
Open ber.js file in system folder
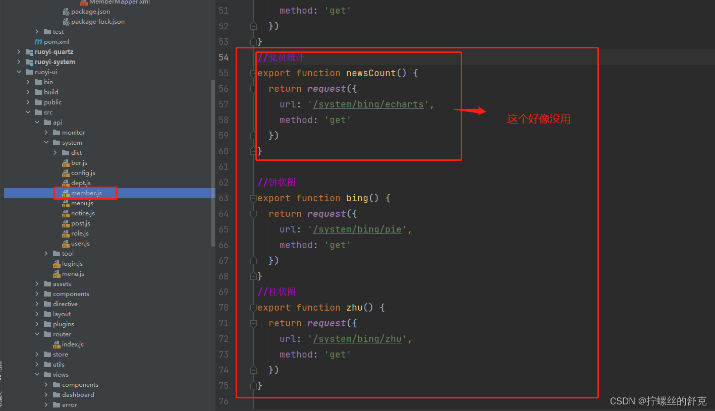click(x=79, y=163)
